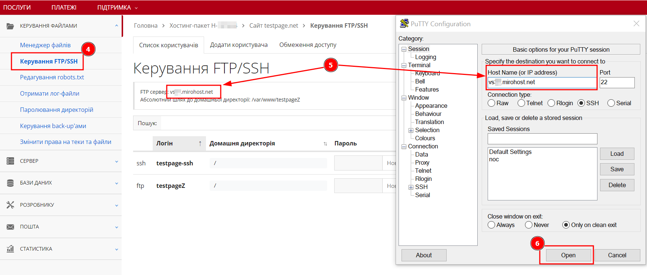The height and width of the screenshot is (275, 647).
Task: Collapse the Connection tree node
Action: click(x=404, y=147)
